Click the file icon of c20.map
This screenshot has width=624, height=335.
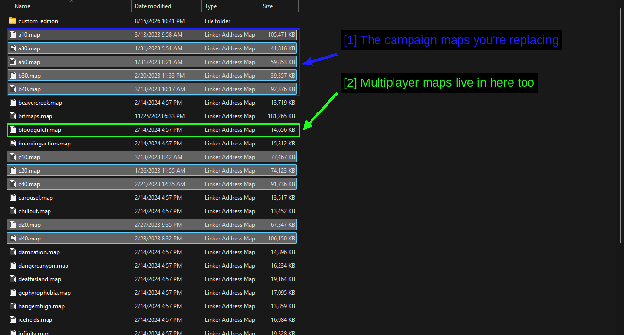[13, 171]
